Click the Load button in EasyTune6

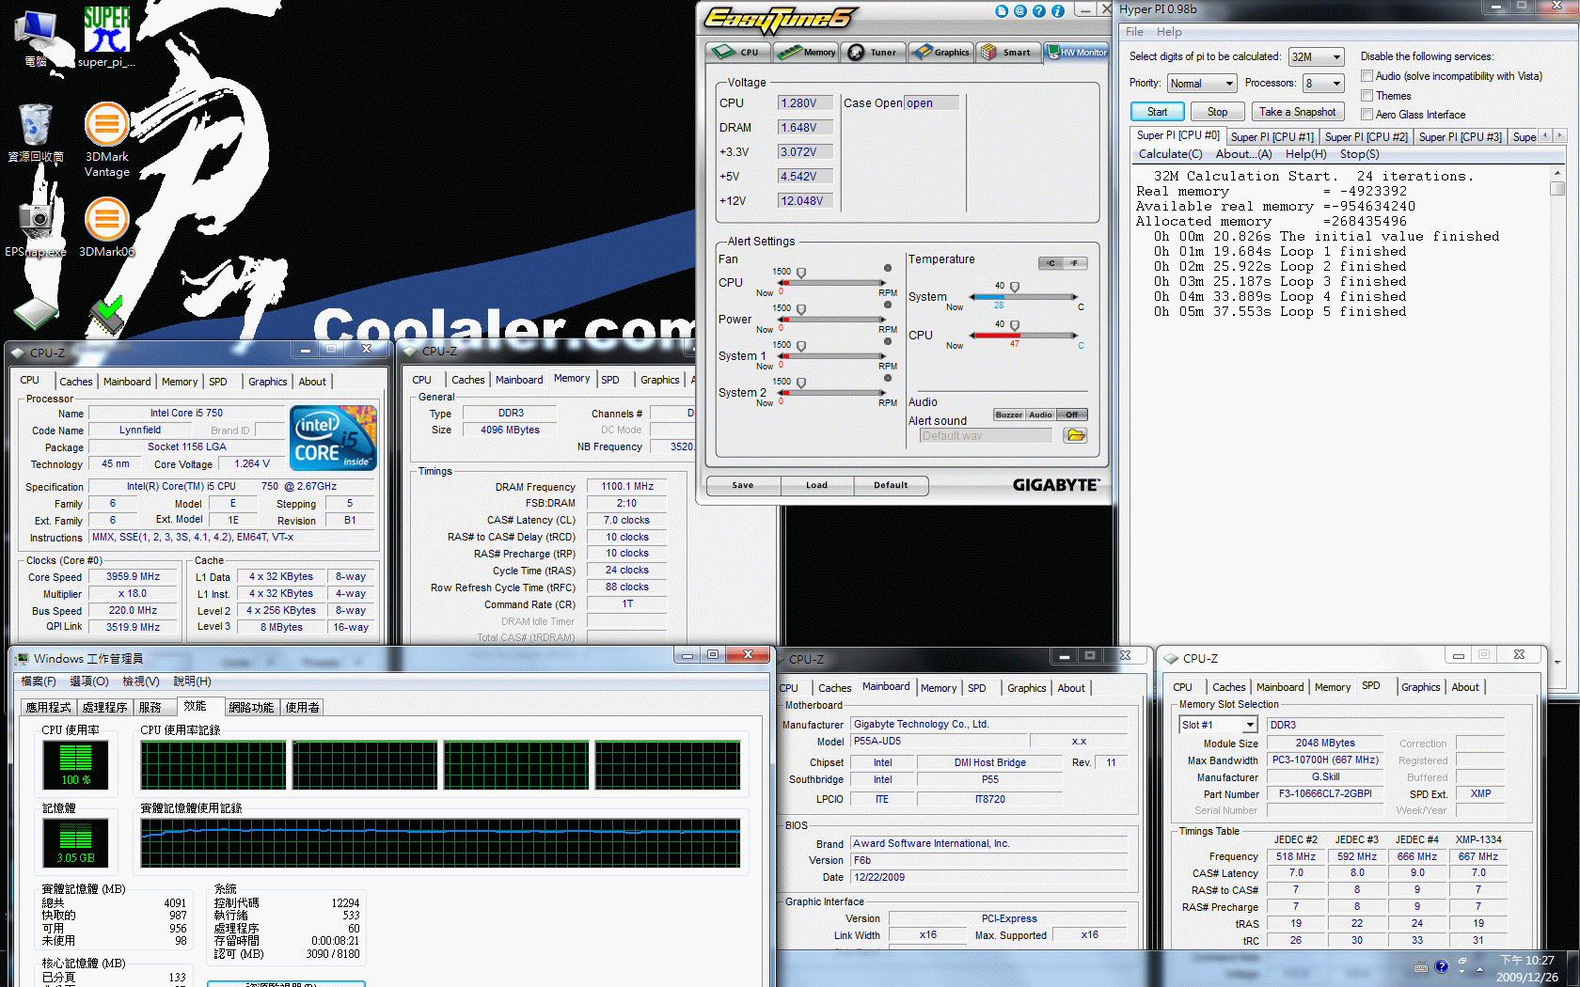pyautogui.click(x=816, y=485)
